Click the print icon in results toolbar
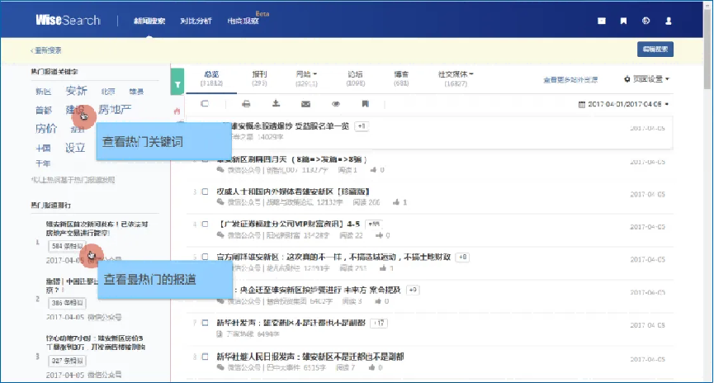The width and height of the screenshot is (714, 383). (246, 104)
